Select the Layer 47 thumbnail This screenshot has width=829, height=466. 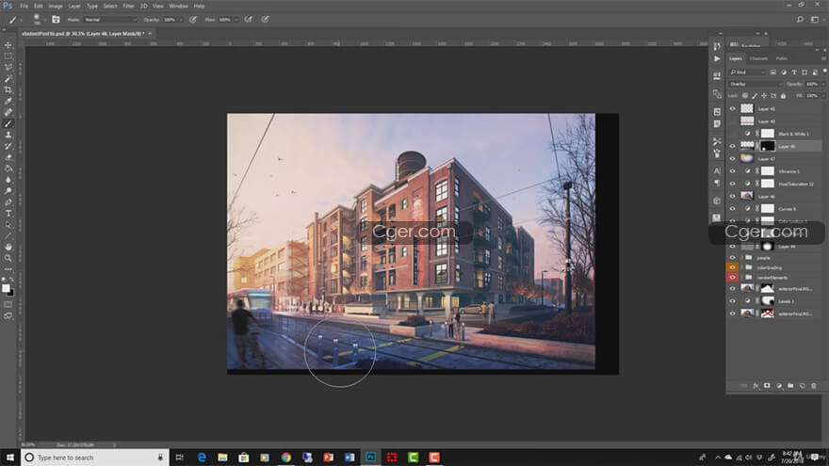point(747,158)
